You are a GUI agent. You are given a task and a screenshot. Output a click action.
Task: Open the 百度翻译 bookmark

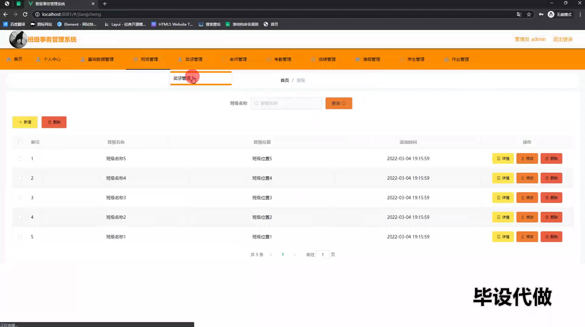(x=14, y=24)
